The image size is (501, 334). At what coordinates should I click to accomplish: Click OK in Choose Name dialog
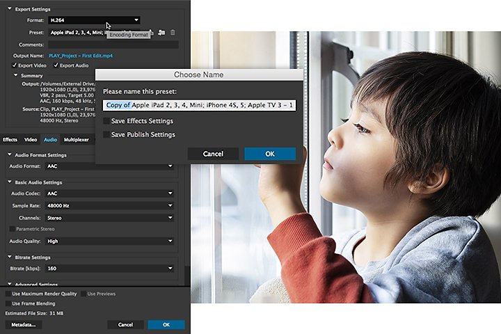coord(270,154)
